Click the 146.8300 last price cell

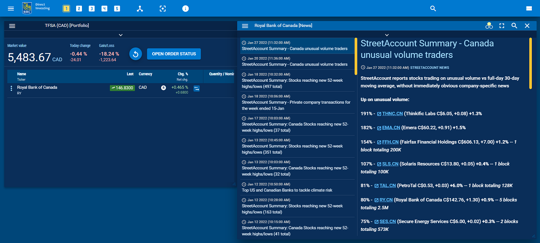[122, 88]
